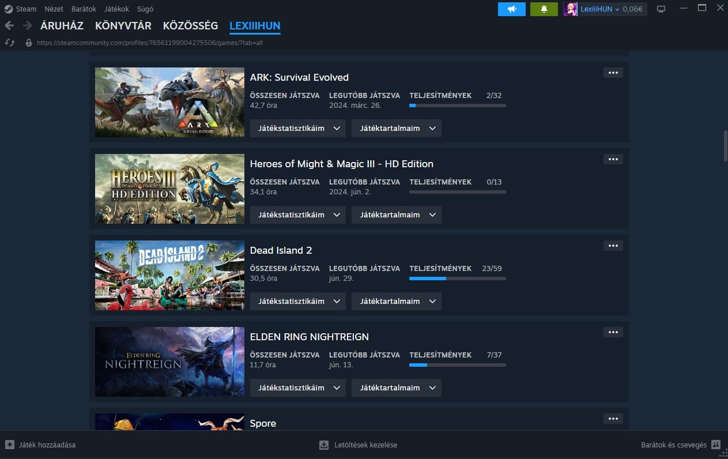
Task: Open ARK: Survival Evolved thumbnail
Action: 169,102
